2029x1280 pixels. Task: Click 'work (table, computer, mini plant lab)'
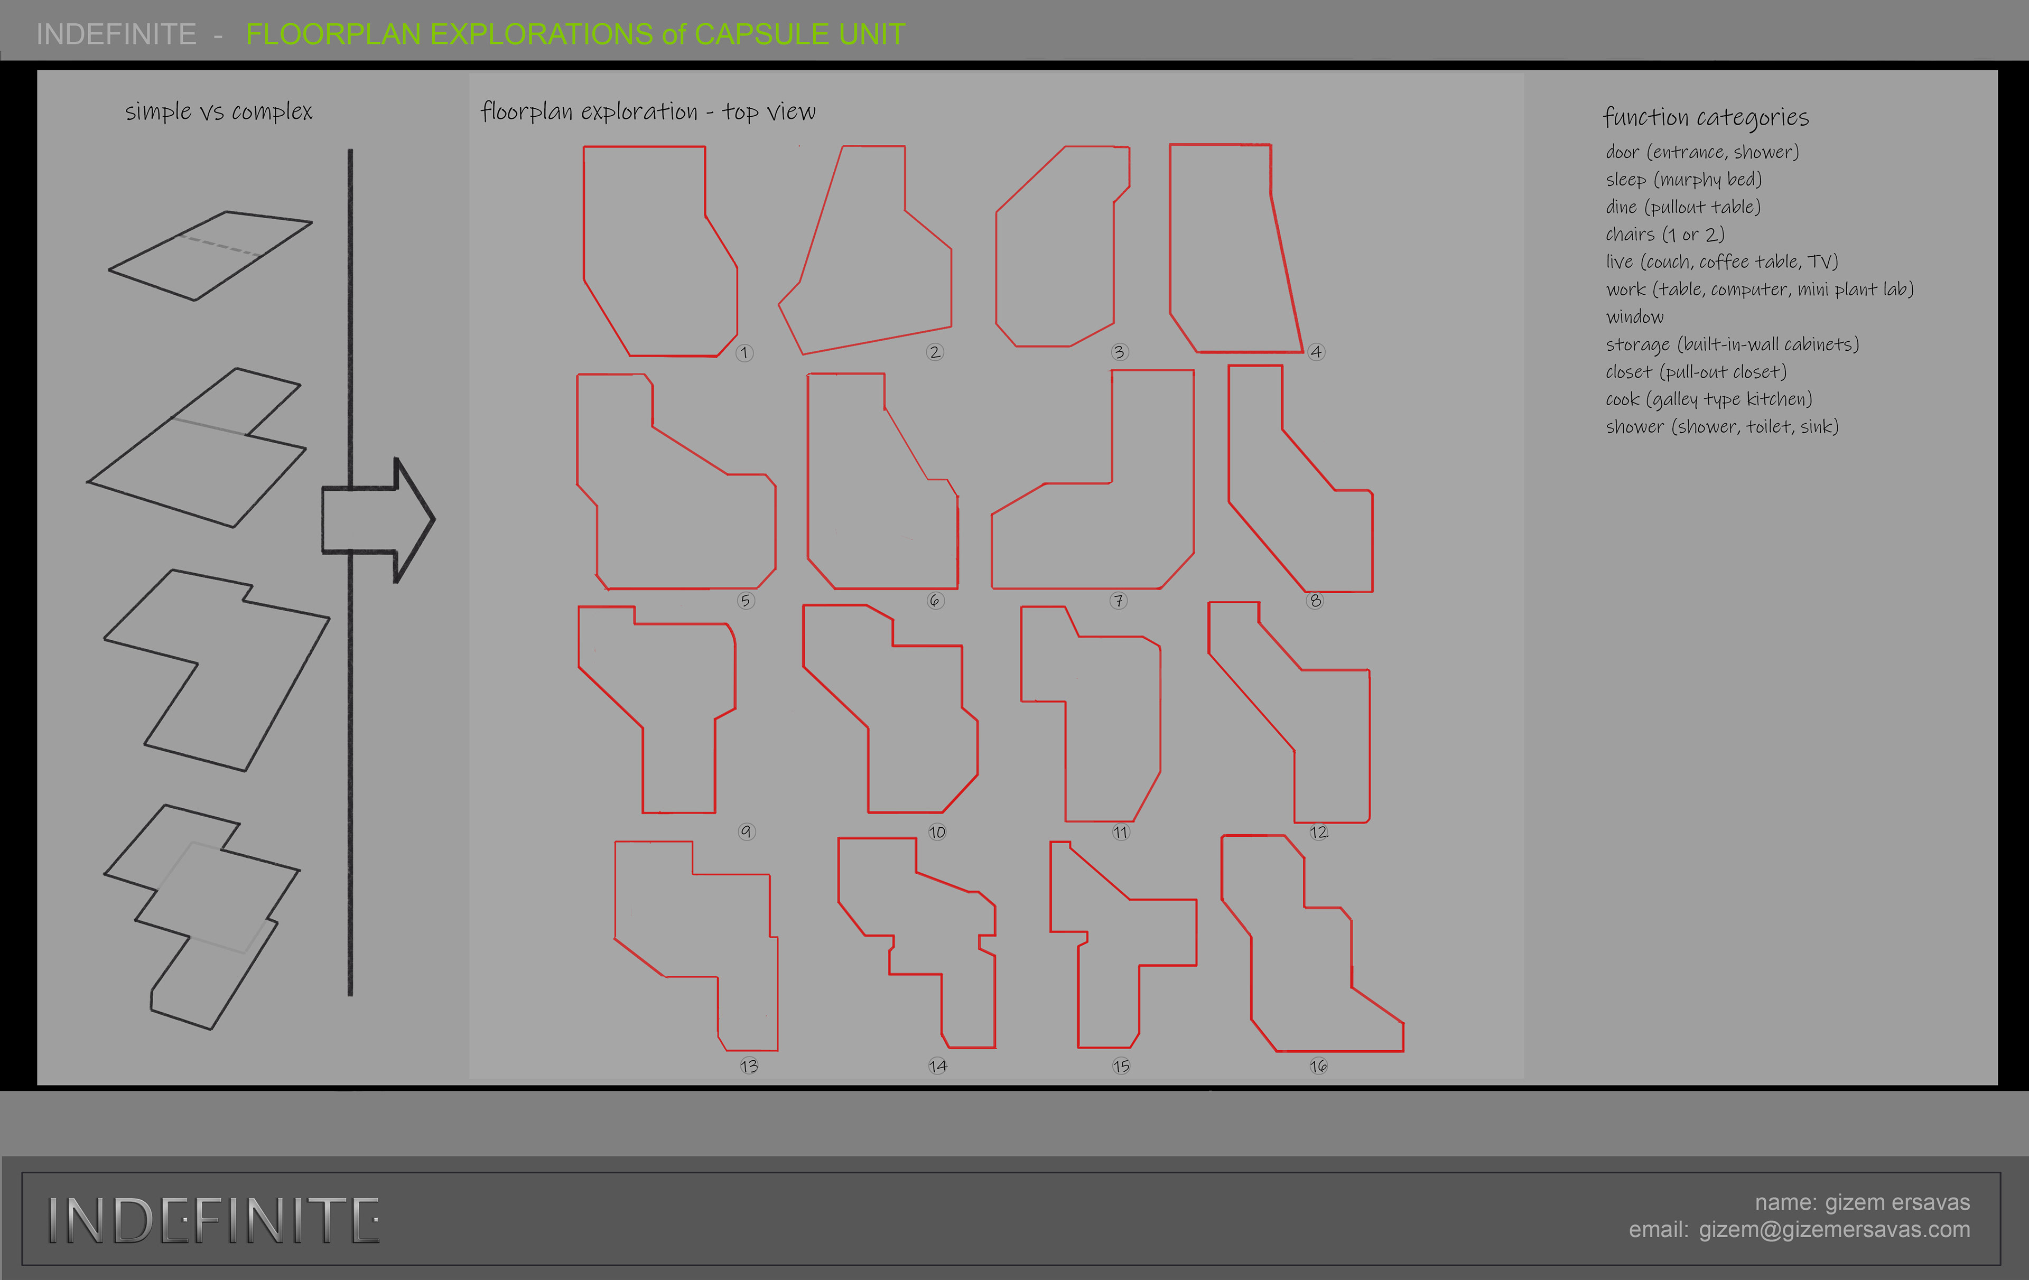coord(1760,289)
